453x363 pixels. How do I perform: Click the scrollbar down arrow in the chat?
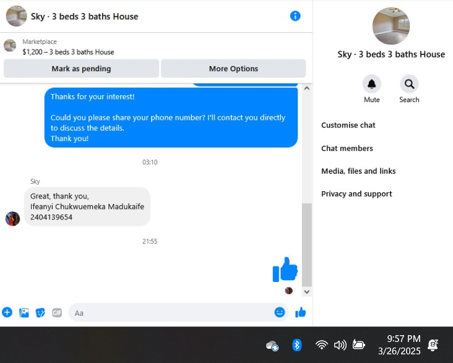coord(307,292)
